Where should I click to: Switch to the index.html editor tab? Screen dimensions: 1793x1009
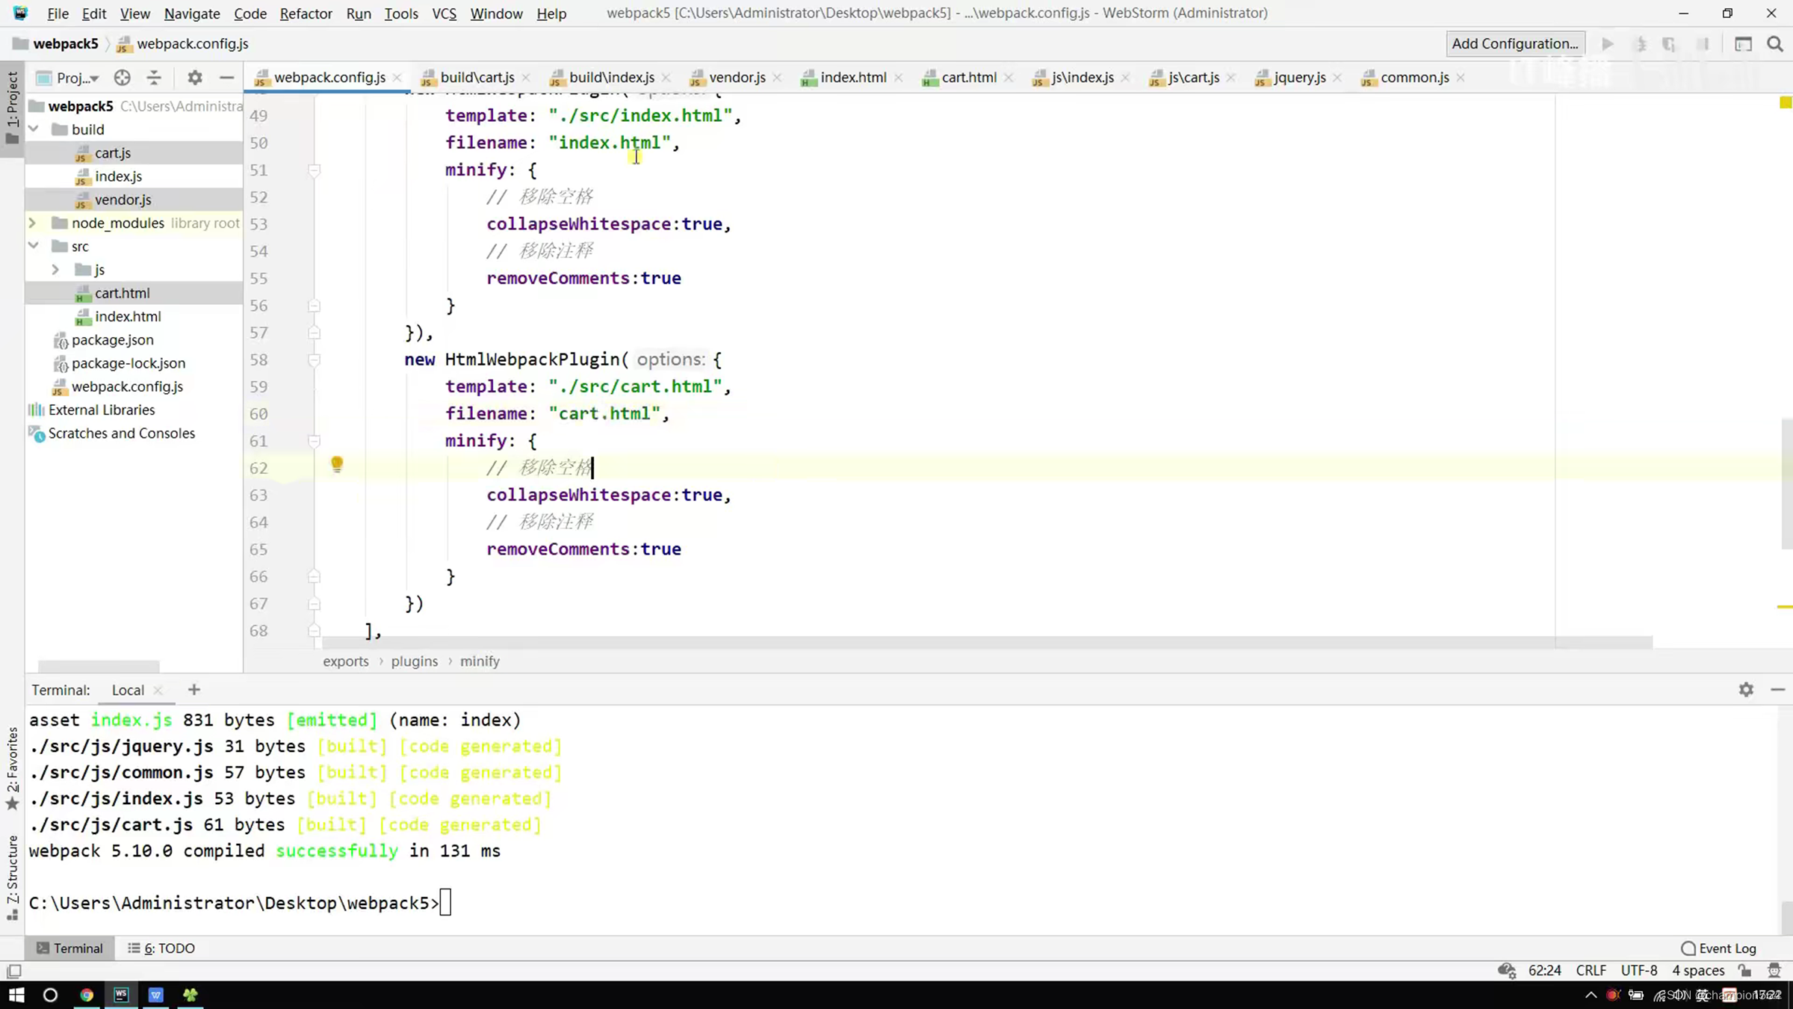[852, 77]
